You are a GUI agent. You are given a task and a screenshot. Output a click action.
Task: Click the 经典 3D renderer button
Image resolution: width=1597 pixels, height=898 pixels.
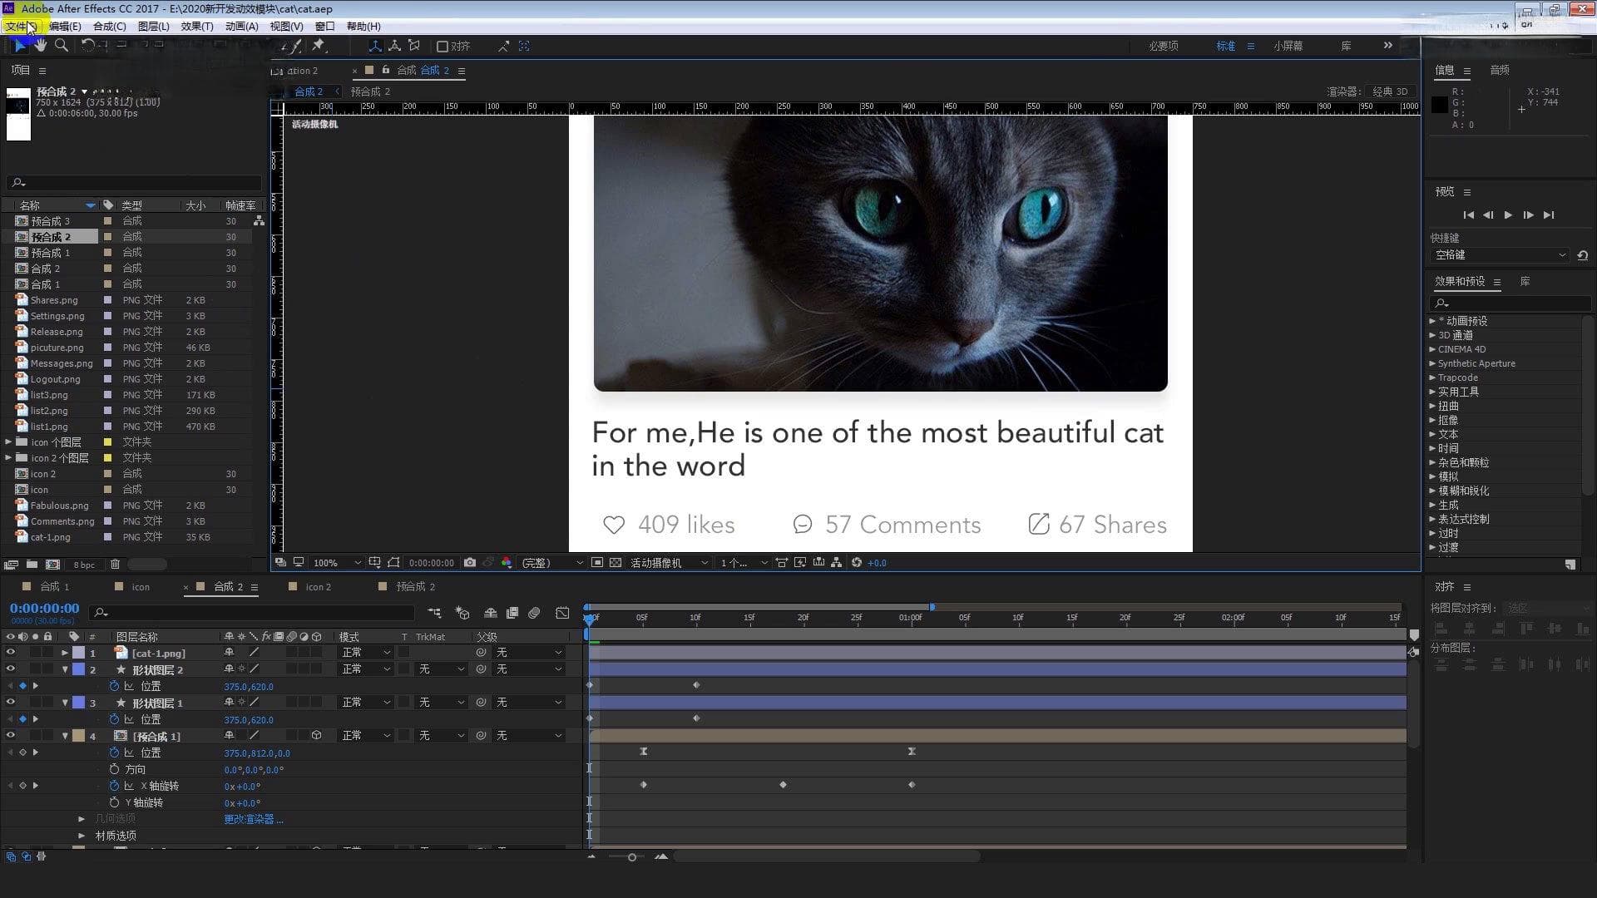pos(1390,91)
